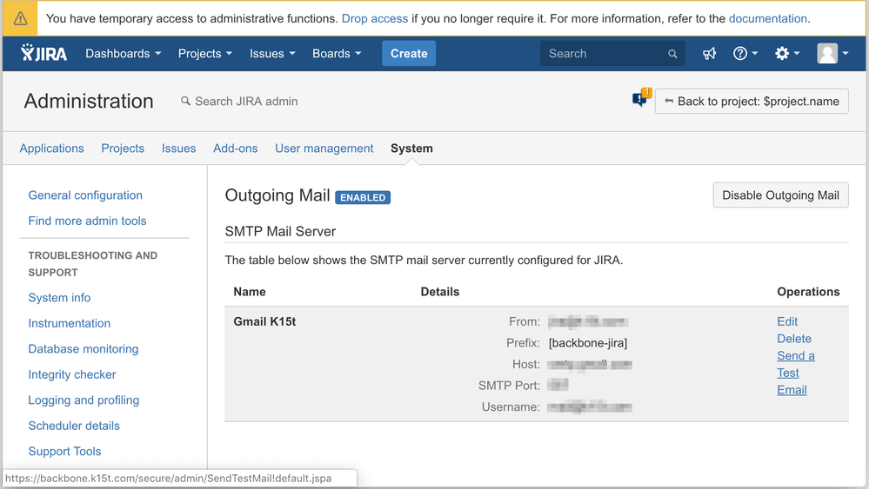Open System info in sidebar
Viewport: 869px width, 489px height.
coord(59,298)
